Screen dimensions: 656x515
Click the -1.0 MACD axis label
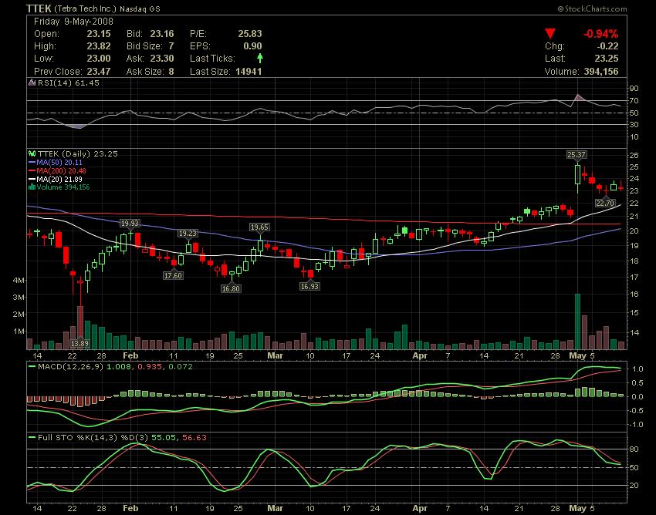[636, 425]
